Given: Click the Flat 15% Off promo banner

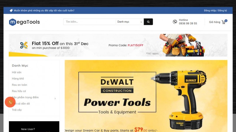Looking at the screenshot, I should 118,45.
